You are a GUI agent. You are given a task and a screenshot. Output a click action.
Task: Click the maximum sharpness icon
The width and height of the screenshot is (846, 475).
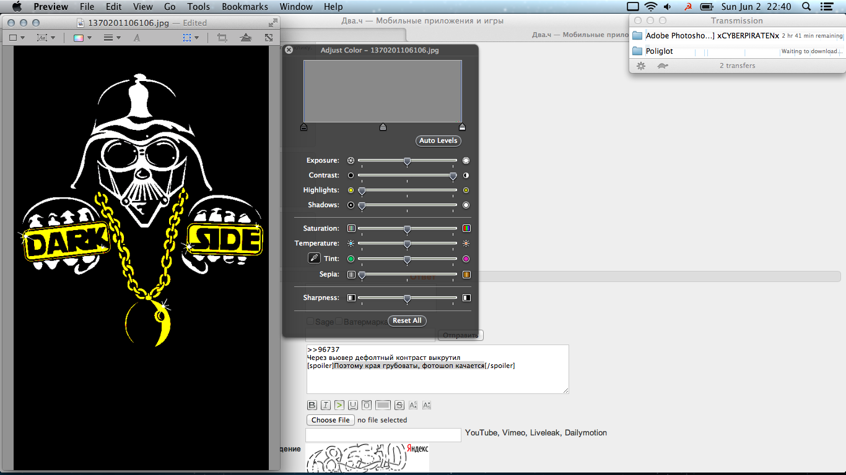(x=466, y=298)
